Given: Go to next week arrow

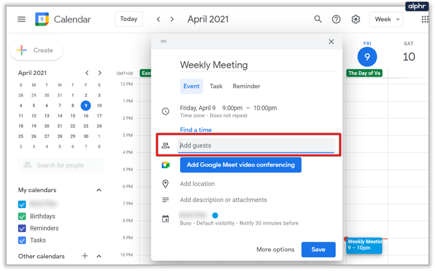Looking at the screenshot, I should (x=172, y=19).
